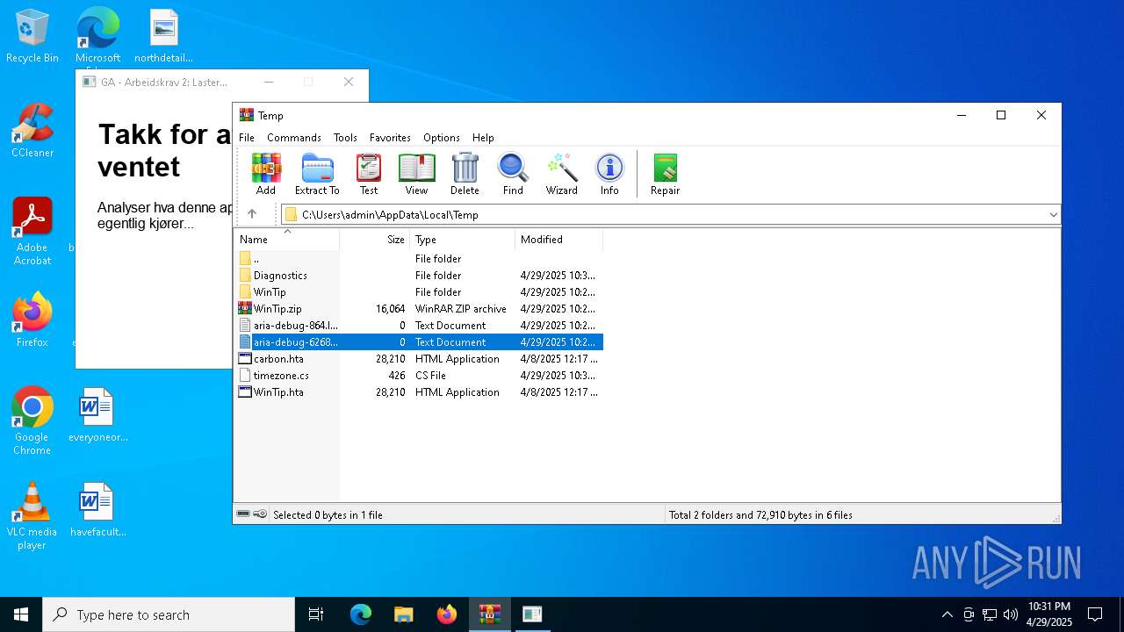Screen dimensions: 1124x632
Task: Open the Tools menu
Action: (x=345, y=138)
